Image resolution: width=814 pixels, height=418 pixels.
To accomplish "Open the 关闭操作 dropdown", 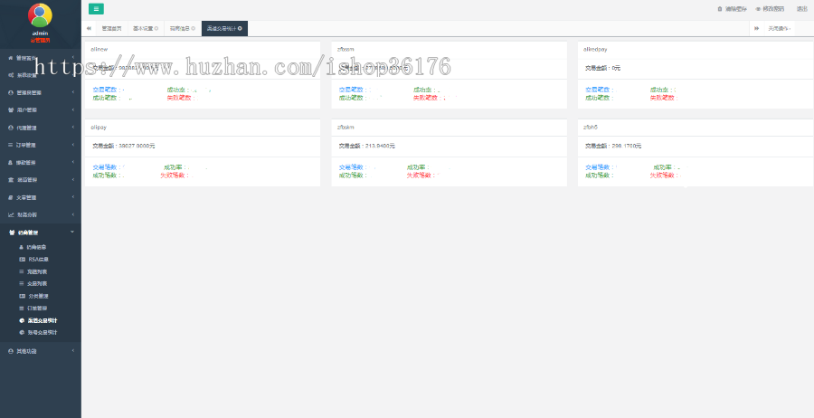I will 780,29.
